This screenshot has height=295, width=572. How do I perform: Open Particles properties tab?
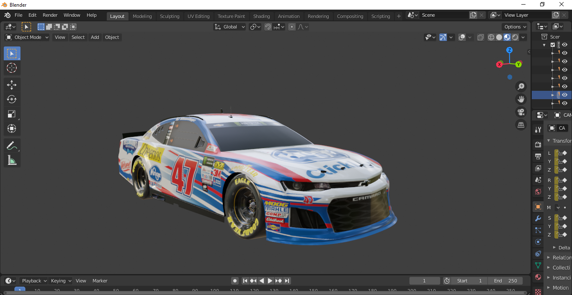click(x=538, y=230)
